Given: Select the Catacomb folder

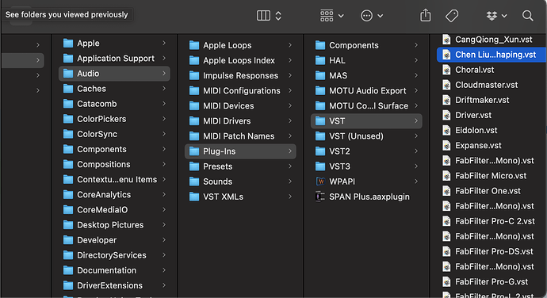Looking at the screenshot, I should 114,104.
